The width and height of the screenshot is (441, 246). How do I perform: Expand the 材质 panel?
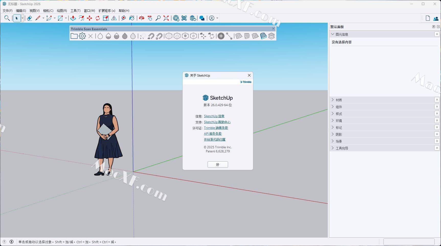(339, 100)
